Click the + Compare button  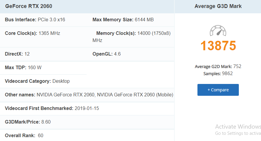[x=218, y=90]
